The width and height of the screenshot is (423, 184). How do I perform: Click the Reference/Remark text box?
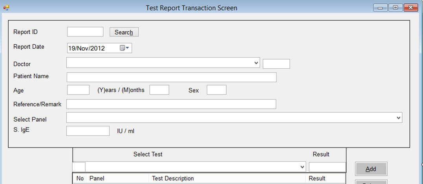[x=171, y=104]
